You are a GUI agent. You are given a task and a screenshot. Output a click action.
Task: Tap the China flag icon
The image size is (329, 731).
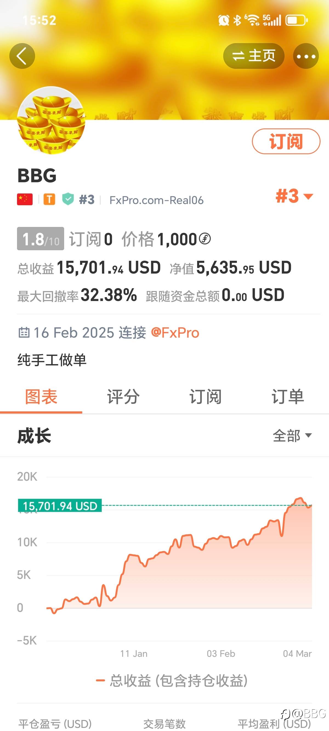point(25,199)
